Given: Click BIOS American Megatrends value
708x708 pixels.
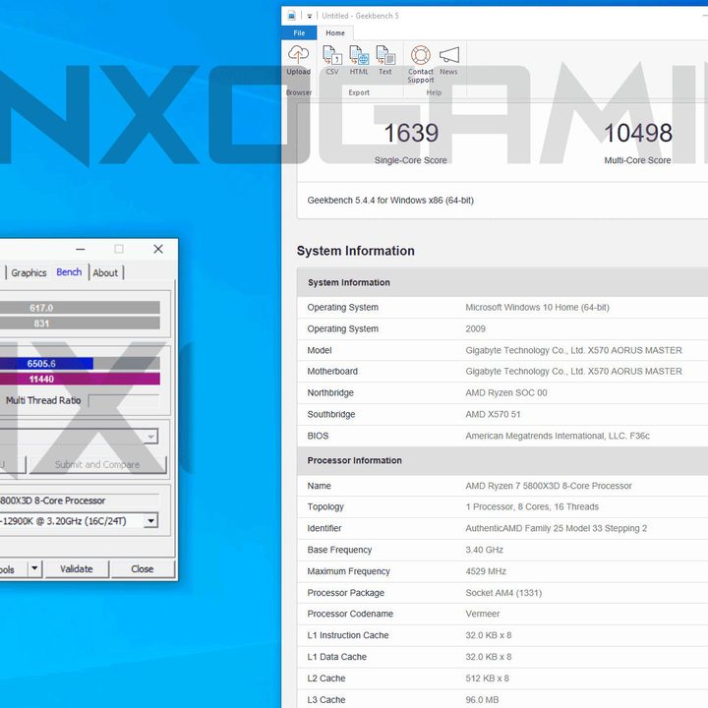Looking at the screenshot, I should click(558, 436).
